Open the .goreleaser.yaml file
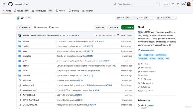Image resolution: width=193 pixels, height=109 pixels. 30,90
